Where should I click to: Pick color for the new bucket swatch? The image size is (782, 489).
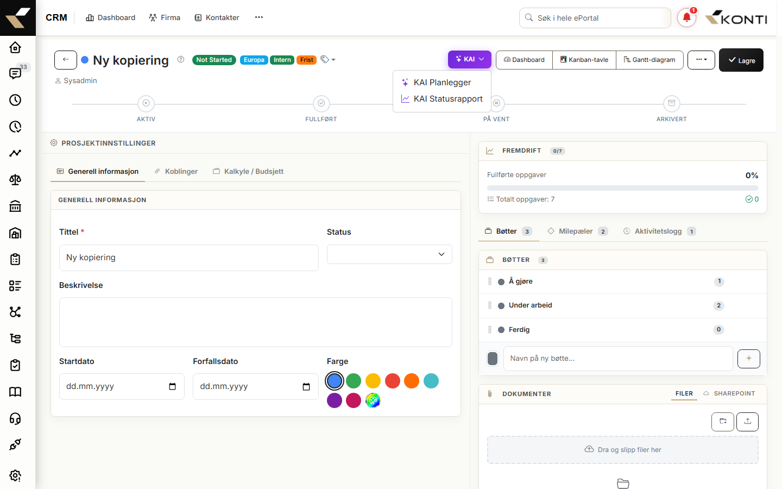(493, 359)
